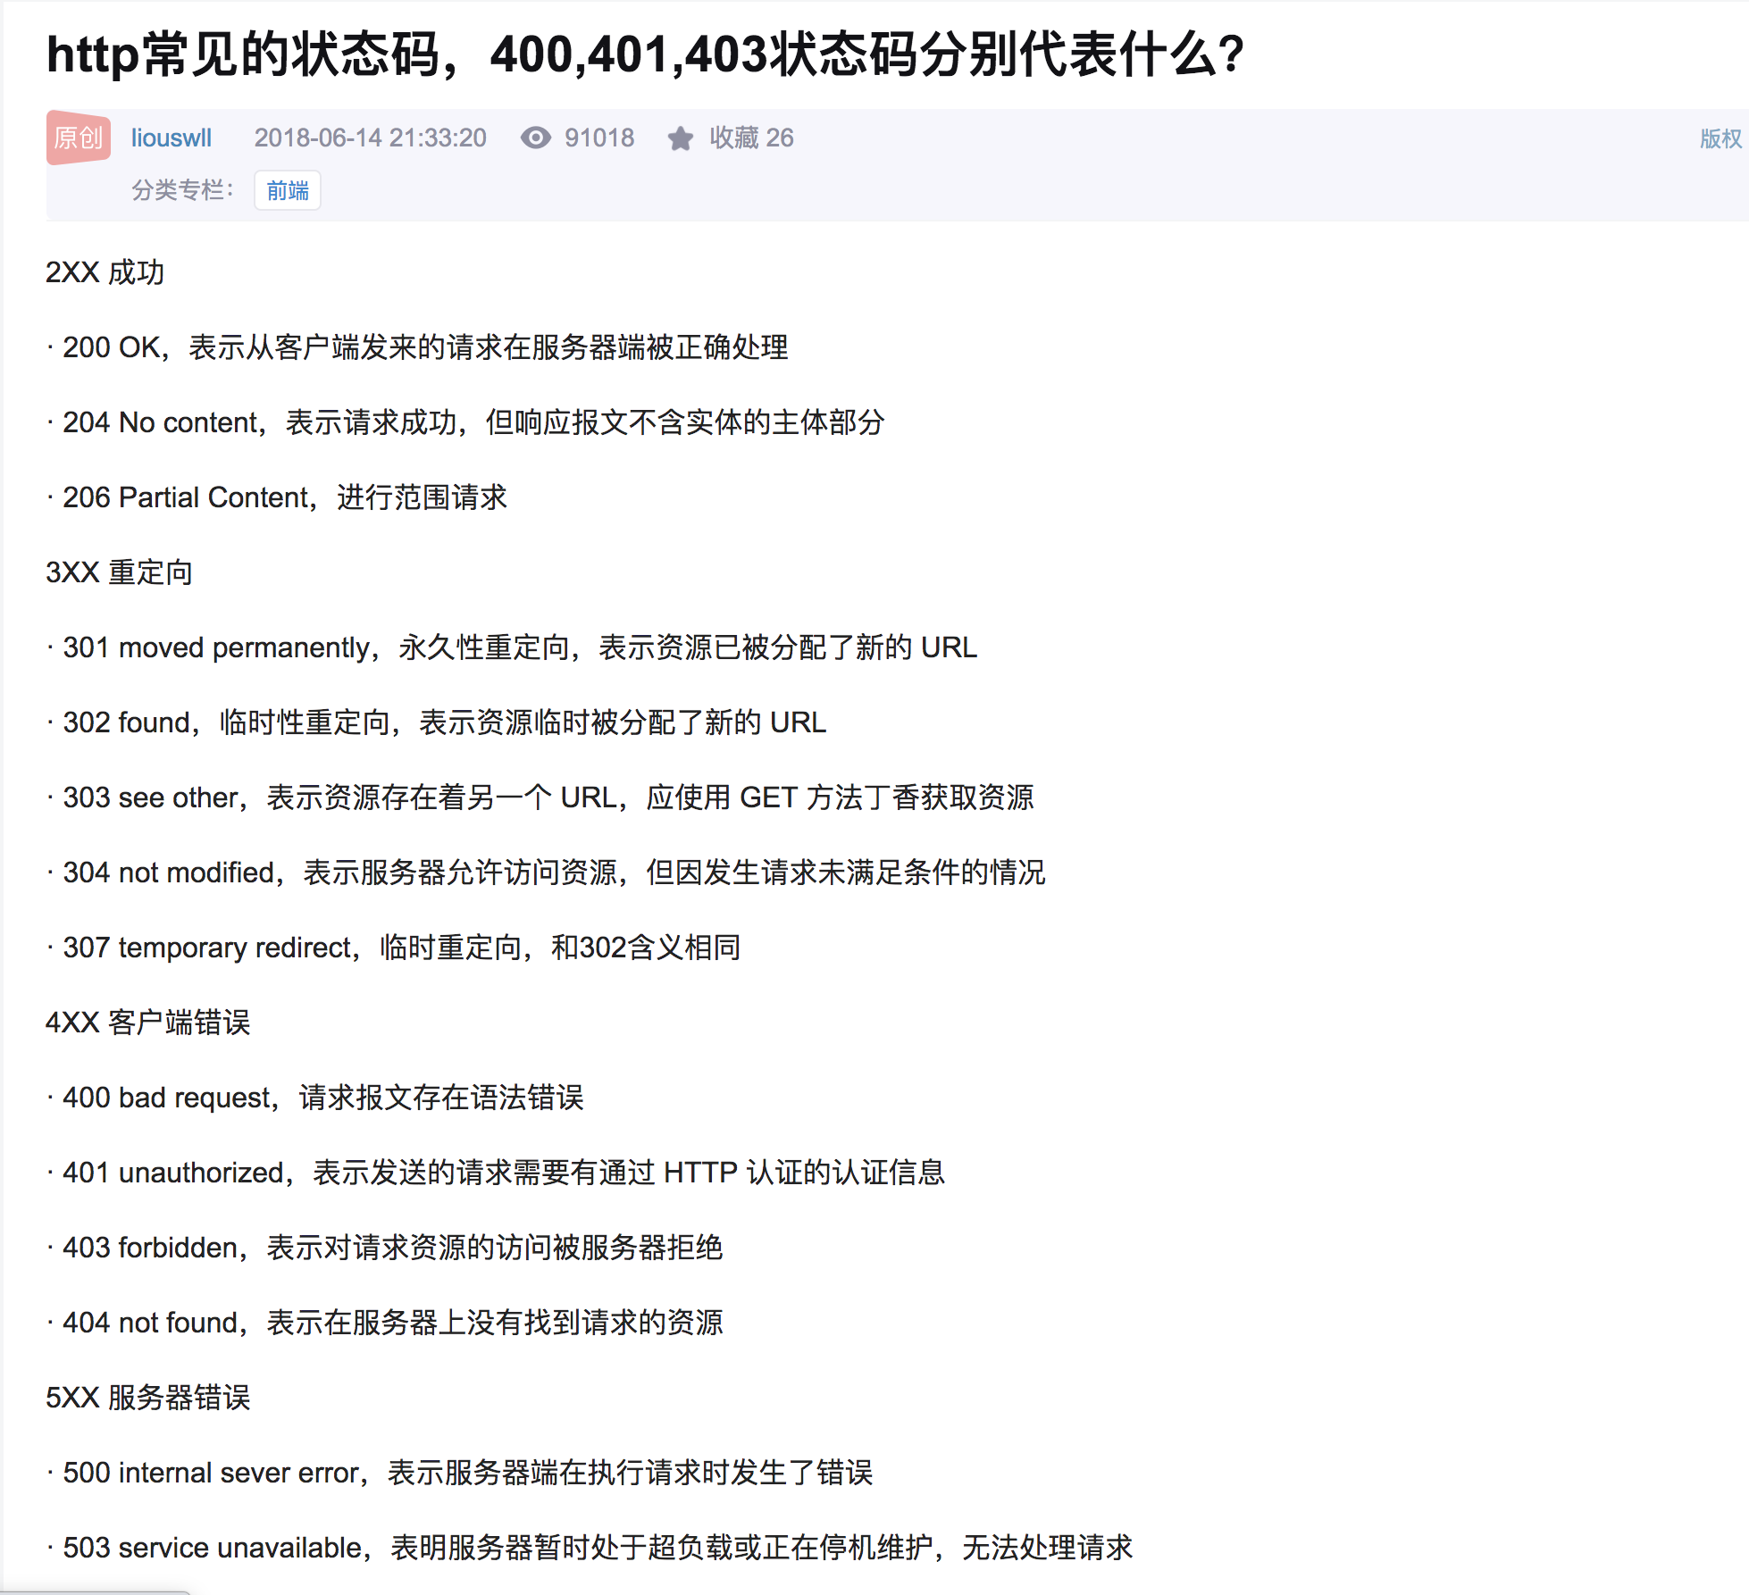
Task: Click the publish date 2018-06-14 21:33:20
Action: [370, 138]
